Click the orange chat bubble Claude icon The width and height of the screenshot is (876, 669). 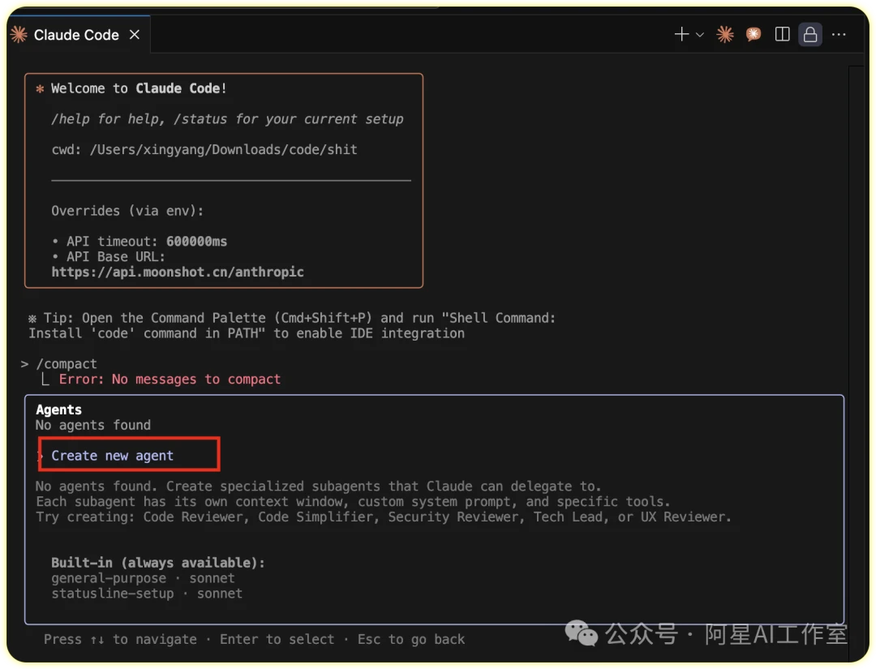(753, 35)
